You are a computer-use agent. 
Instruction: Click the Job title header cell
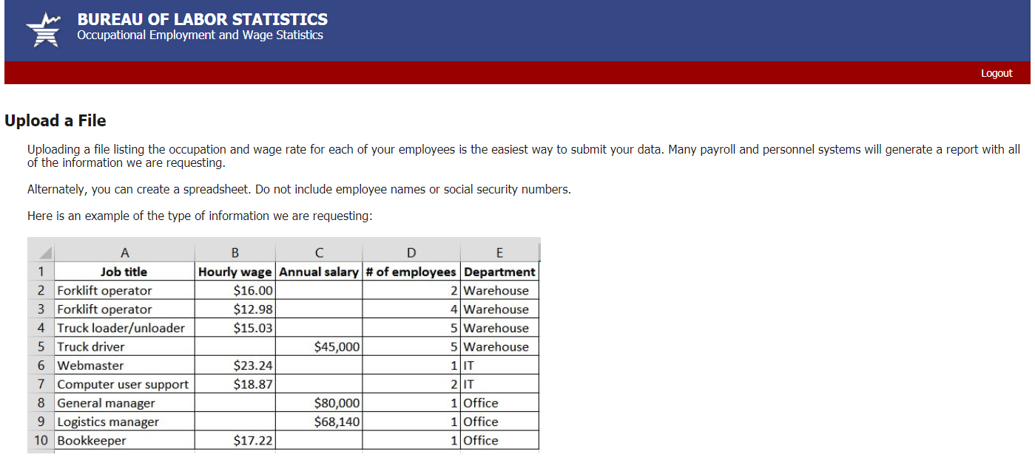point(124,272)
